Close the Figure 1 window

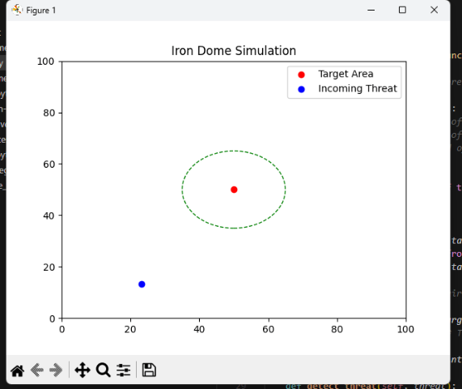(434, 10)
